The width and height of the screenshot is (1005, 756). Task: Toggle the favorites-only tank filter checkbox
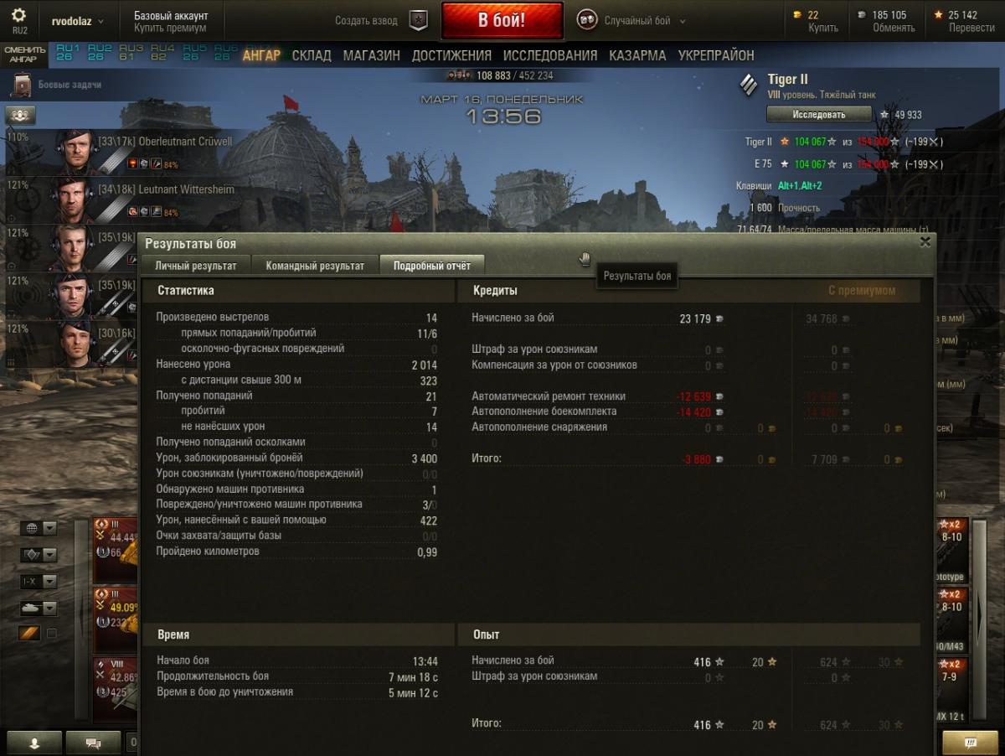coord(51,634)
